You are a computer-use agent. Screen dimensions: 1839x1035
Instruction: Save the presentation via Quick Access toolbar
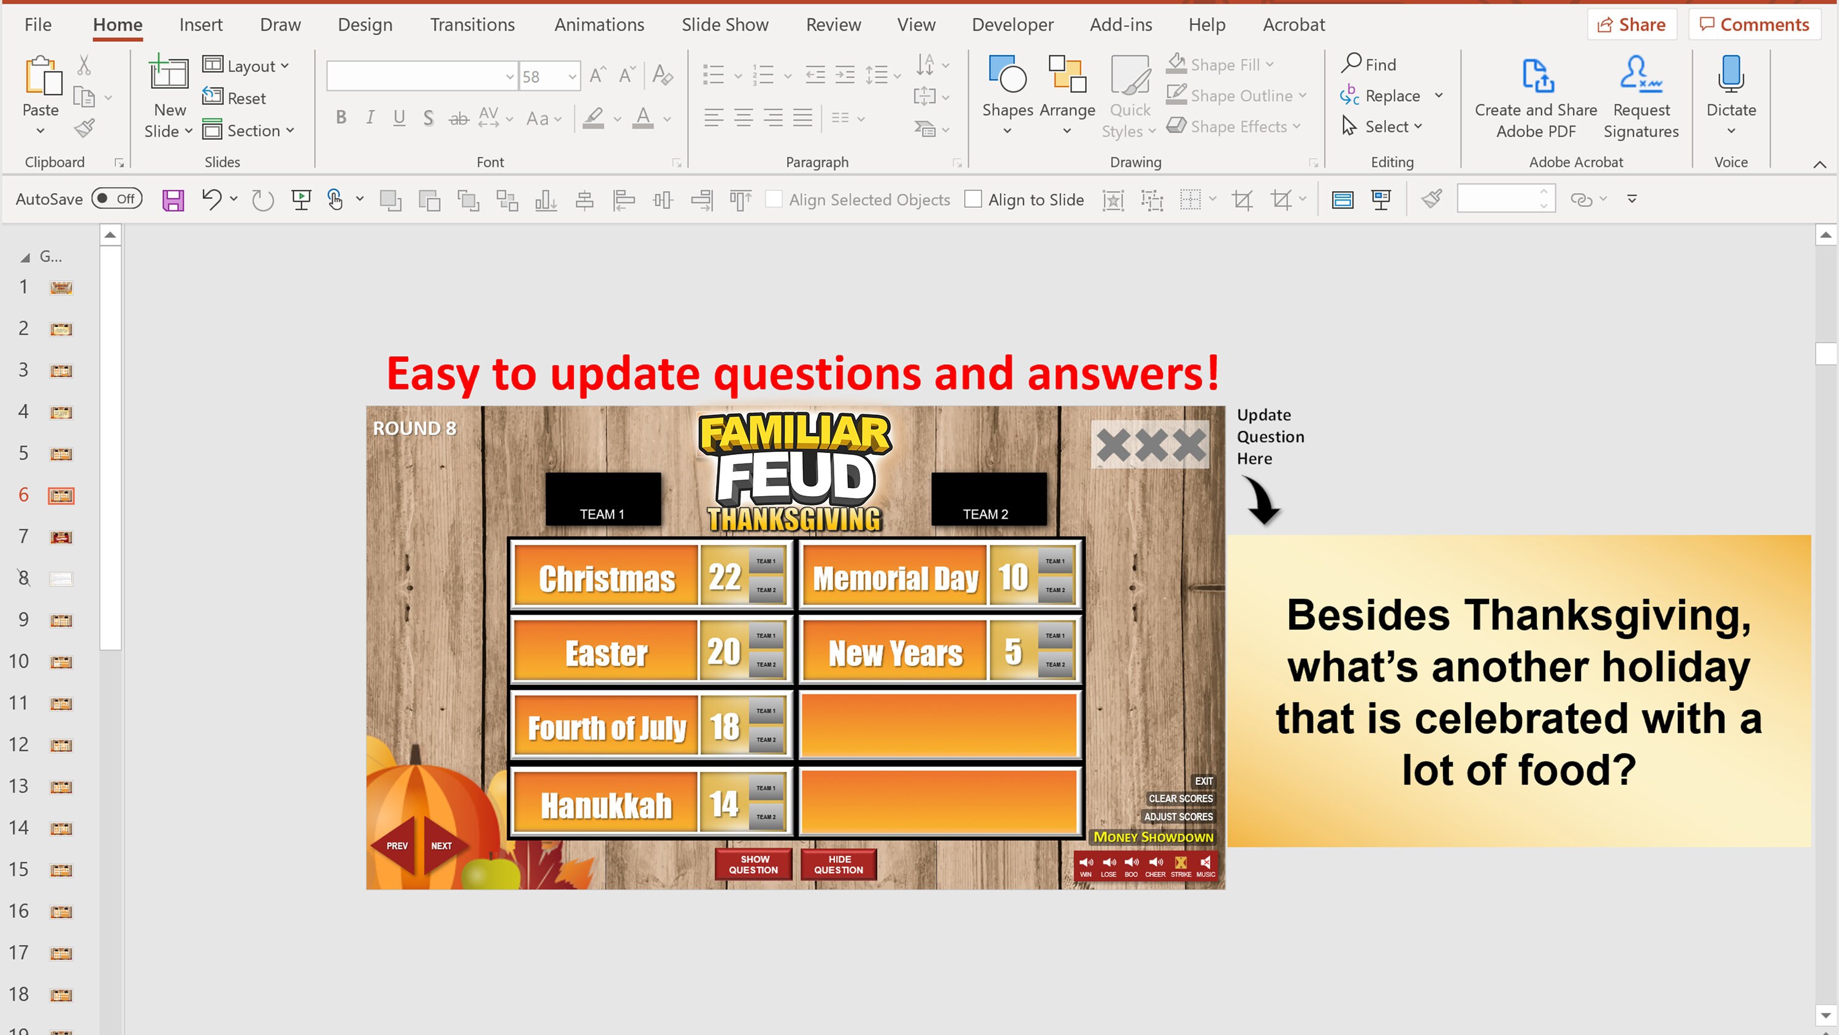click(x=172, y=199)
